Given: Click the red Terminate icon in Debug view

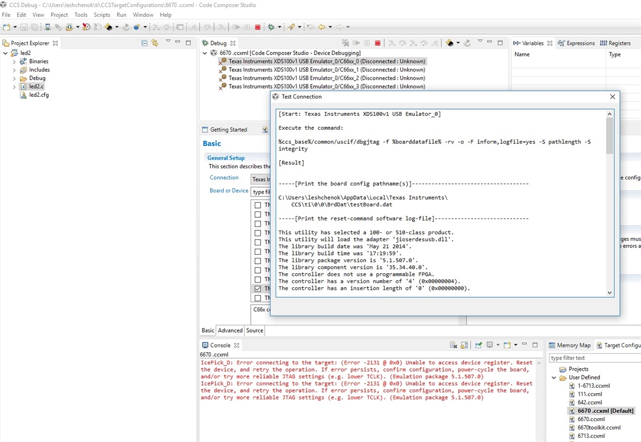Looking at the screenshot, I should [x=378, y=43].
